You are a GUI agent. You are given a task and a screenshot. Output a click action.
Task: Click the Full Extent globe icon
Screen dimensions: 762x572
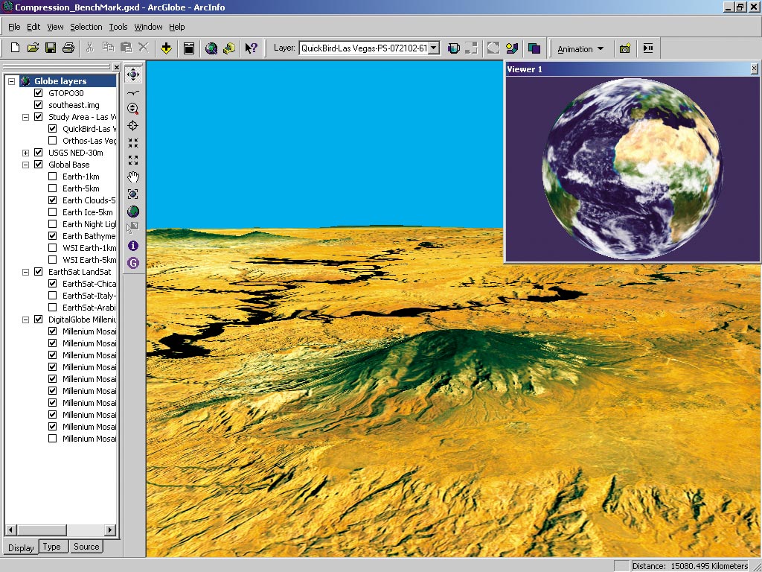click(x=133, y=212)
